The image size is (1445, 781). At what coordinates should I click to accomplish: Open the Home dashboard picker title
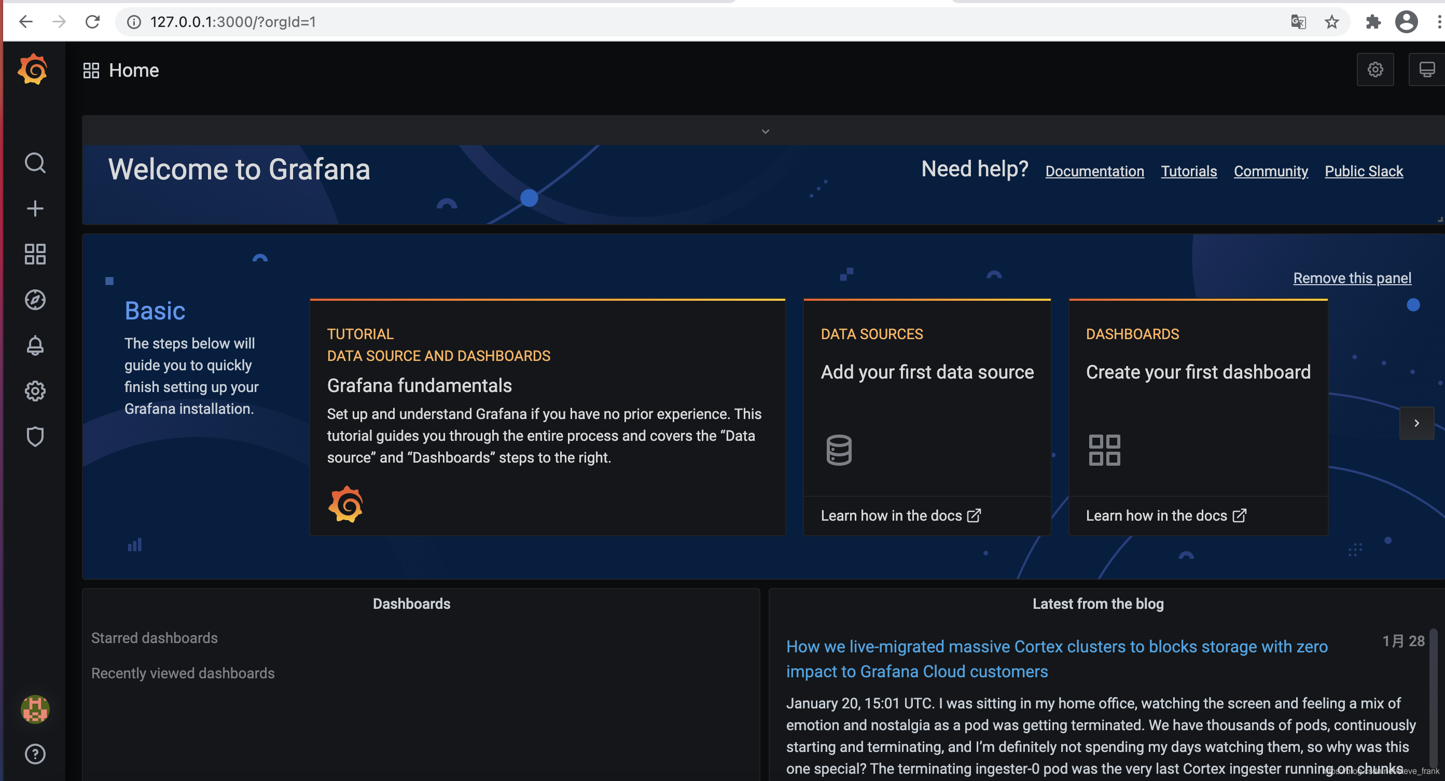(x=133, y=71)
